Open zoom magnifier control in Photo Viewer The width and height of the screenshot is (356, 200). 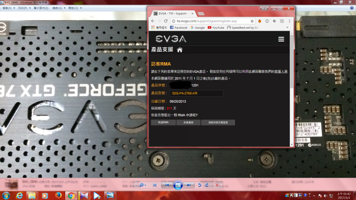point(143,185)
